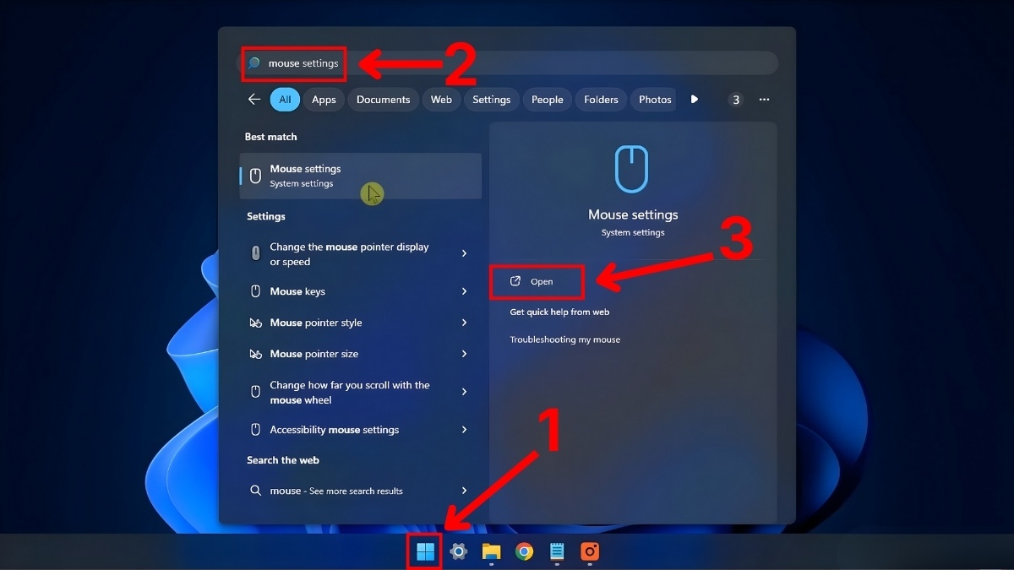This screenshot has height=570, width=1014.
Task: Open Troubleshooting my mouse
Action: [565, 339]
